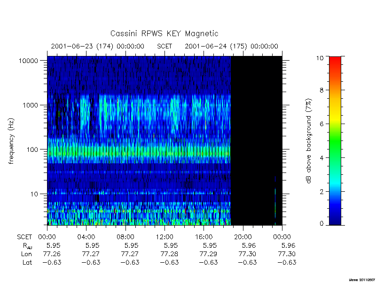Click the 12:00 time tick label
Image resolution: width=376 pixels, height=282 pixels.
(164, 237)
